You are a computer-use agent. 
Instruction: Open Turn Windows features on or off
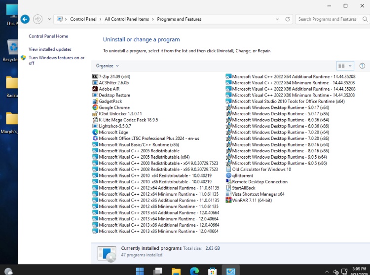[56, 60]
